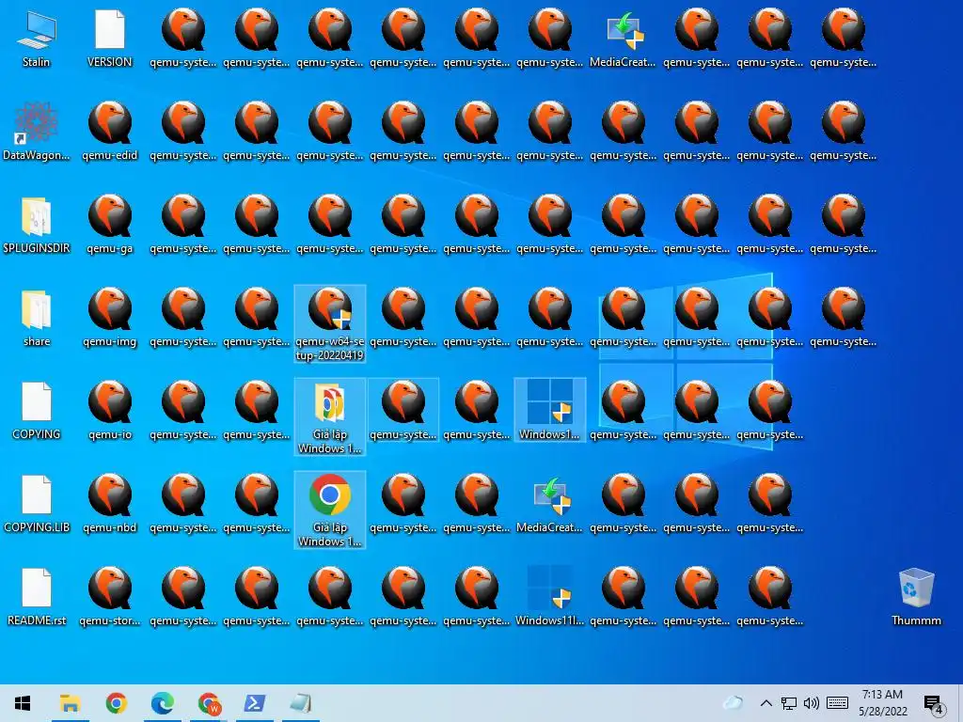Open the notification center with 4 alerts
963x722 pixels.
tap(934, 704)
